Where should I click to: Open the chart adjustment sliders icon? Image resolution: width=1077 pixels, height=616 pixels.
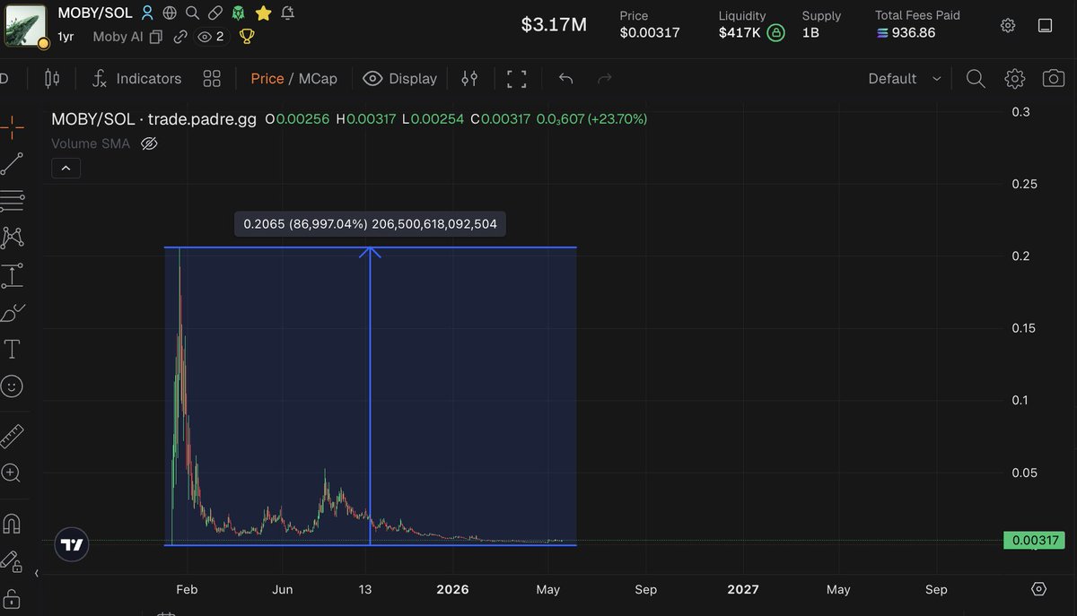pyautogui.click(x=469, y=79)
